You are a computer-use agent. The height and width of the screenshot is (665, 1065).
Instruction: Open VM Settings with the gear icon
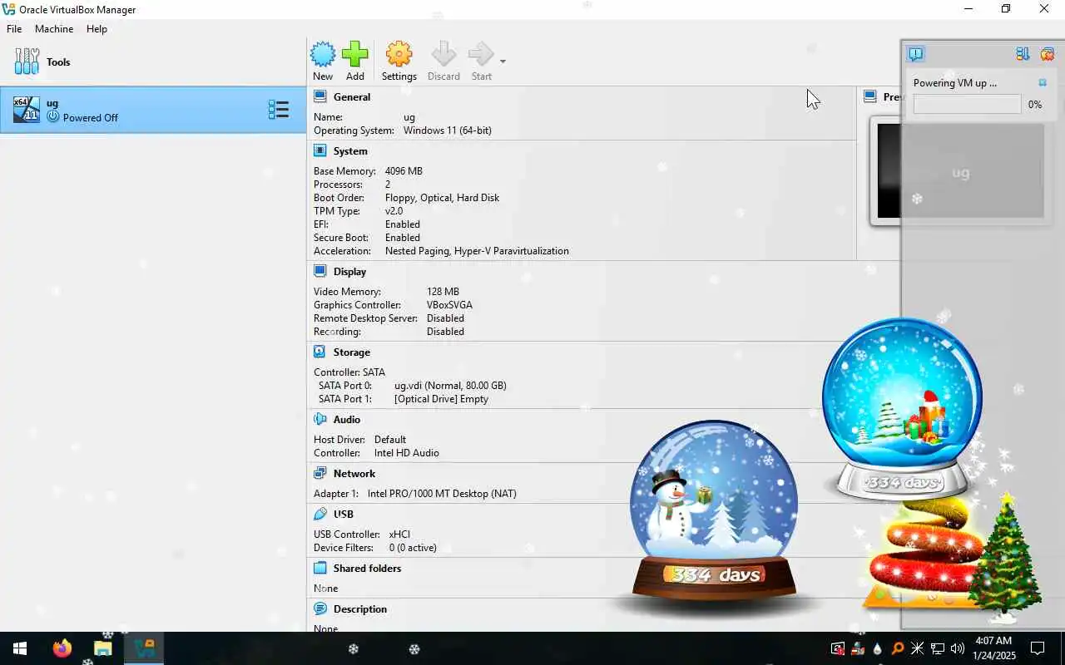click(399, 55)
